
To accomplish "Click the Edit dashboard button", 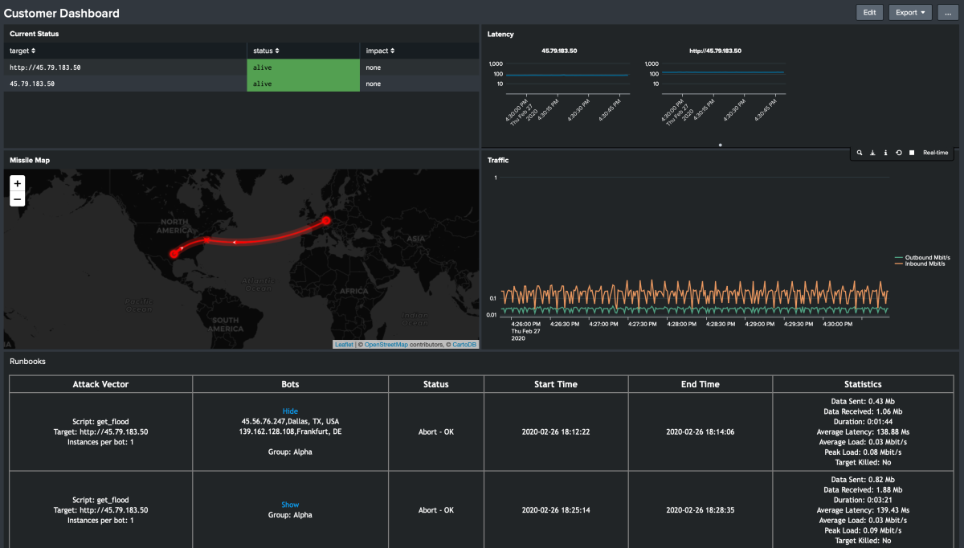I will pyautogui.click(x=869, y=13).
